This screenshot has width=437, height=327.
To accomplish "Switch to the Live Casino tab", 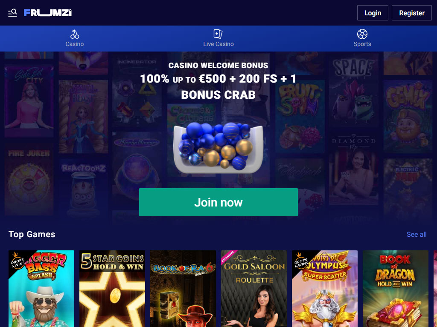I will tap(218, 38).
